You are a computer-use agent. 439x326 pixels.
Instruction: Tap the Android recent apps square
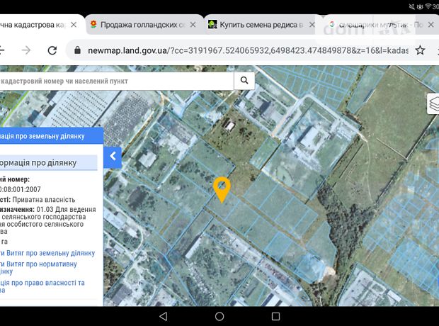click(275, 317)
